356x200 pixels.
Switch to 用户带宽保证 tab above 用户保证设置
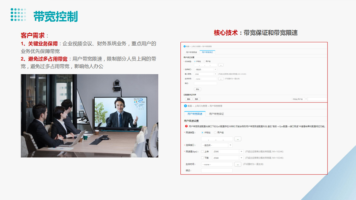(207, 52)
